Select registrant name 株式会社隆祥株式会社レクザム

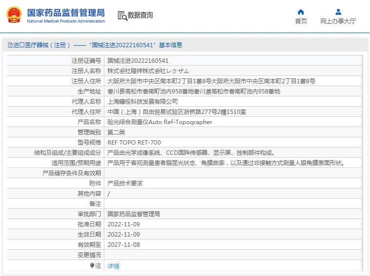(148, 71)
